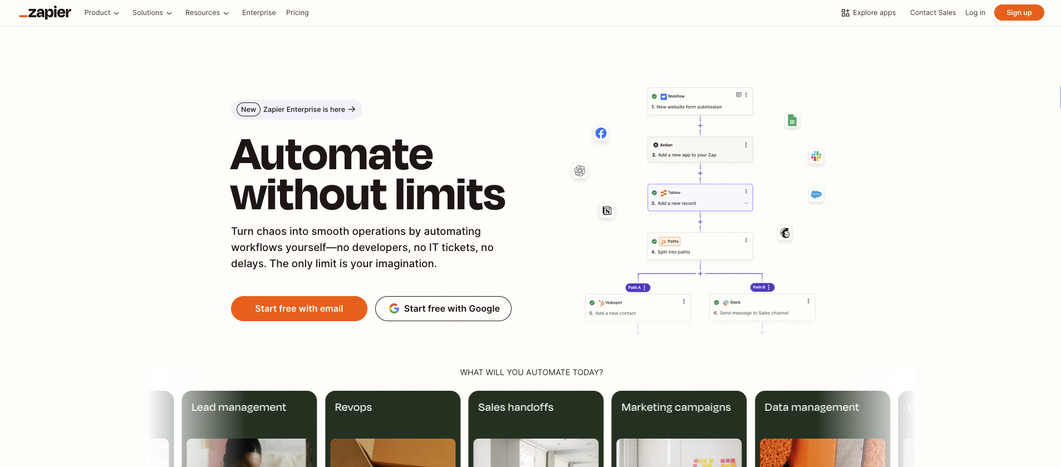Screen dimensions: 1061x467
Task: Open the Lead management card
Action: [249, 429]
